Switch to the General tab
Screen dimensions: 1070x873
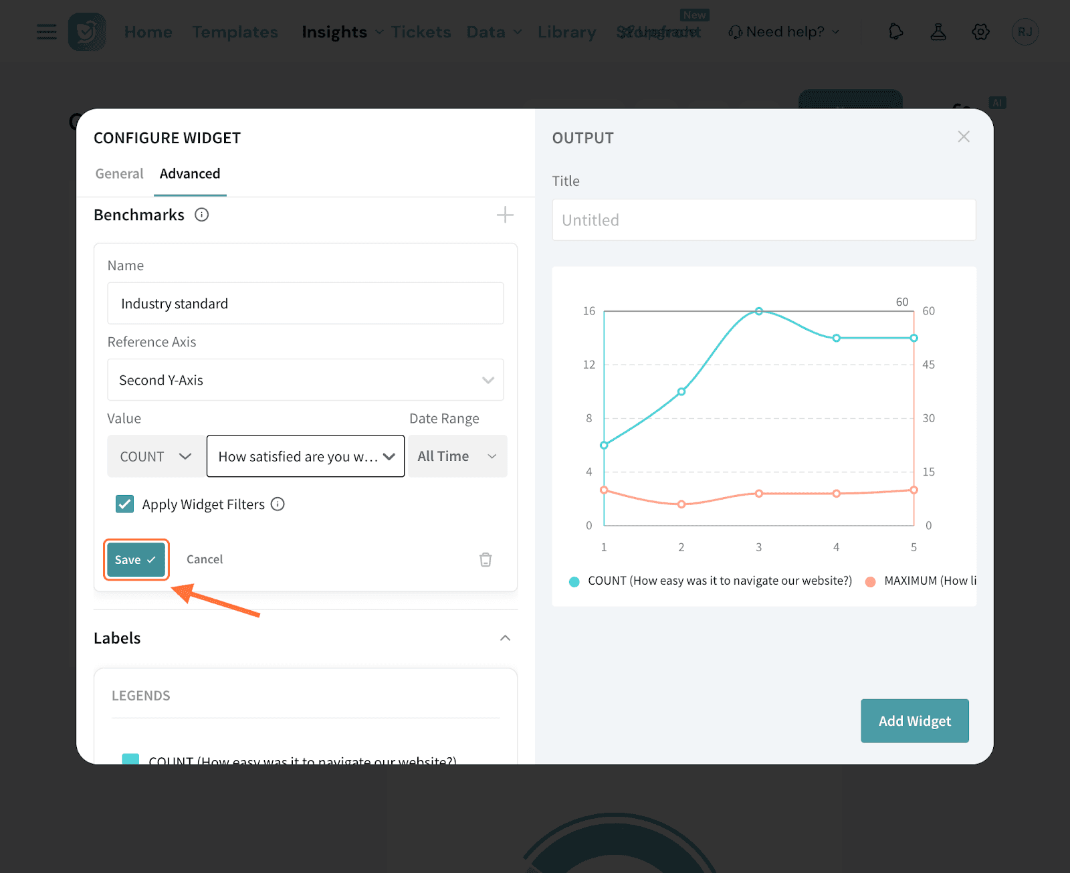[119, 174]
